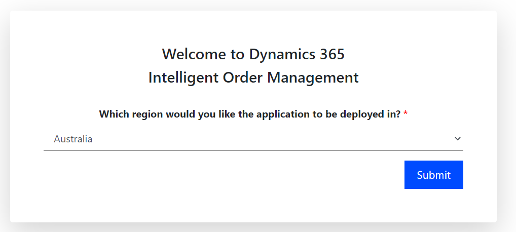516x232 pixels.
Task: Open the deployment region dropdown showing Australia
Action: 253,139
